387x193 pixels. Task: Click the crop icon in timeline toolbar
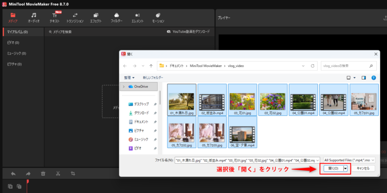click(73, 174)
